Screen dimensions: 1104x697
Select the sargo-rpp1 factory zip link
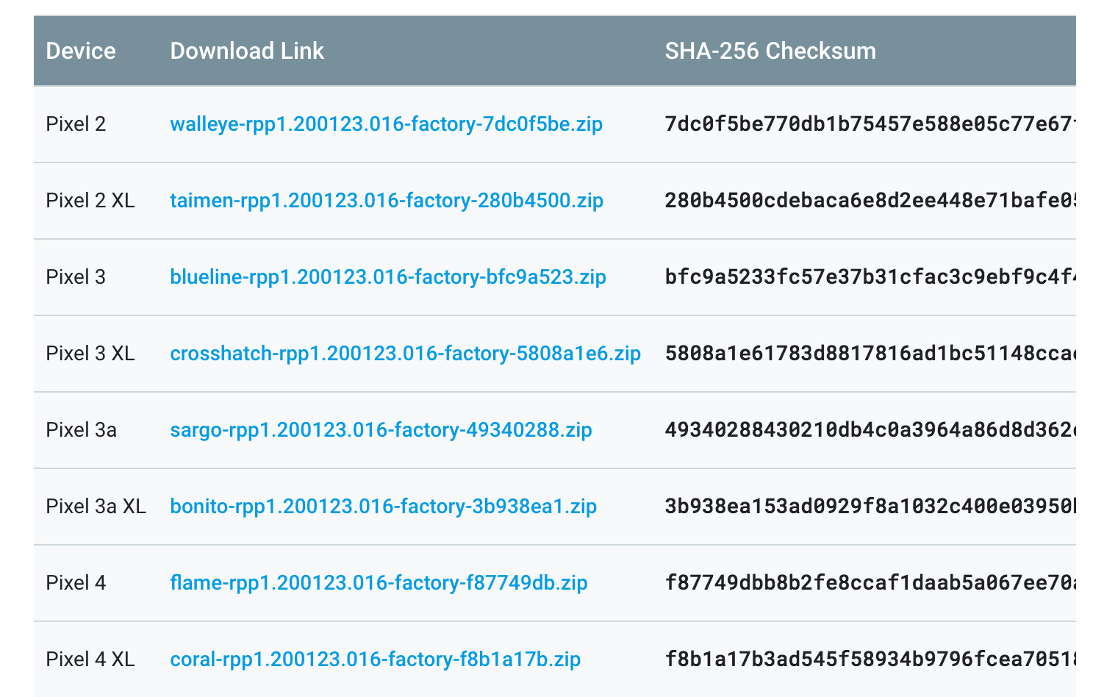(381, 430)
